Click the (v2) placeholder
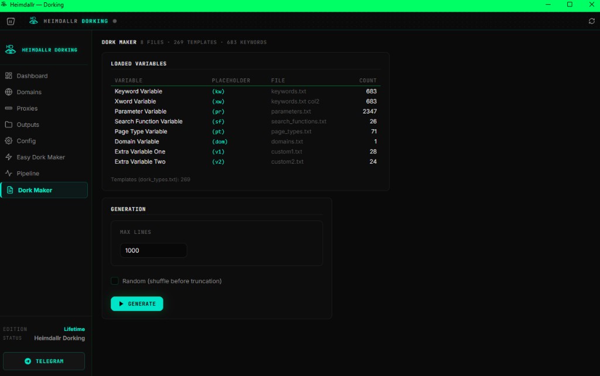 pos(218,162)
